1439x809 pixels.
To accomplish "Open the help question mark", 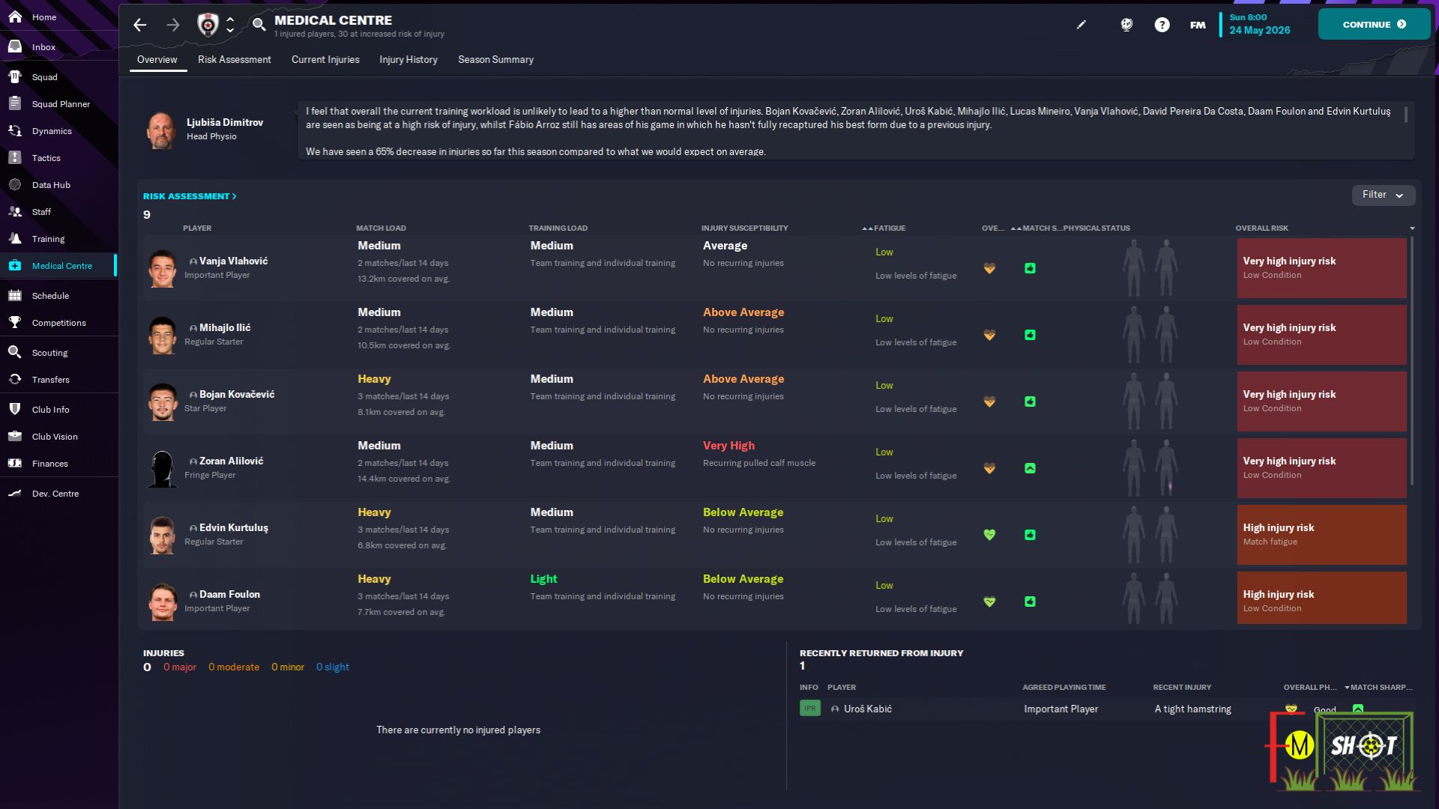I will click(x=1162, y=25).
